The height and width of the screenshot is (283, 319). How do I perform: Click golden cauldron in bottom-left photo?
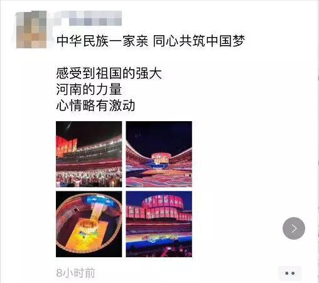(x=89, y=225)
